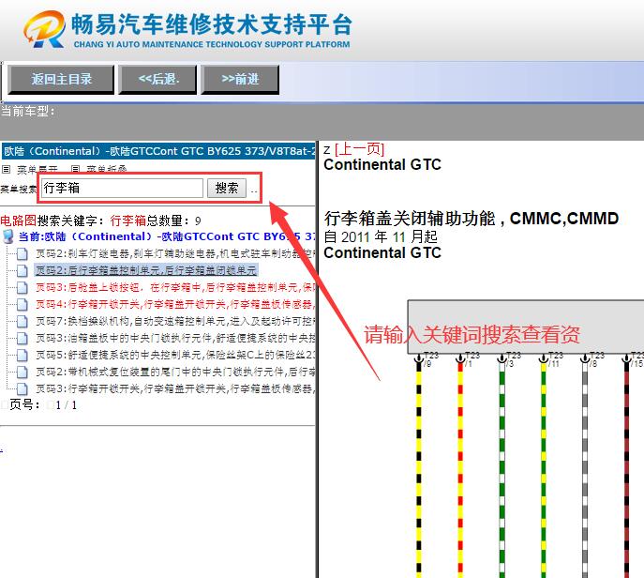Click document icon for 页码3:后舱盖上锁按钮 row
The image size is (644, 578).
[x=22, y=287]
